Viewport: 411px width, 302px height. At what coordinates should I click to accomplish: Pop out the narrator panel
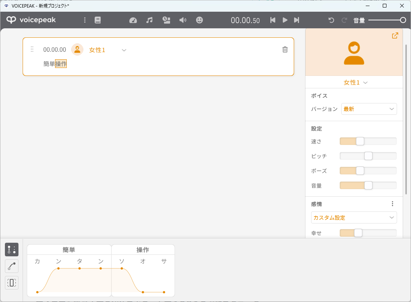tap(395, 35)
